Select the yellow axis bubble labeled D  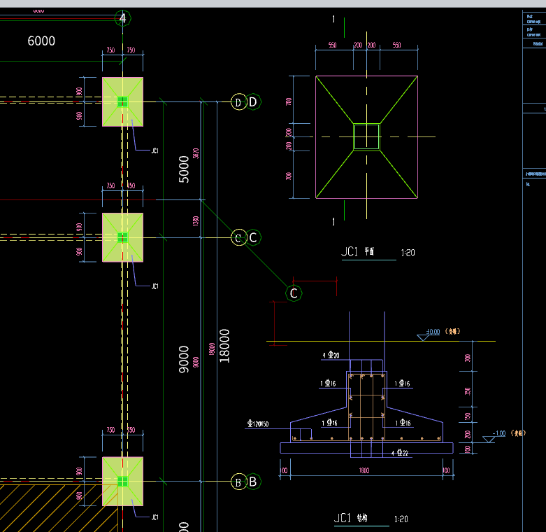coord(238,102)
